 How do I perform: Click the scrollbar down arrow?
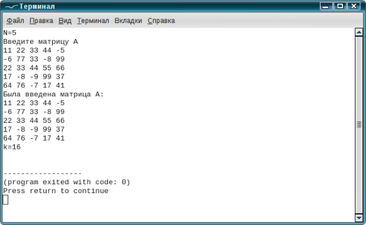(359, 218)
